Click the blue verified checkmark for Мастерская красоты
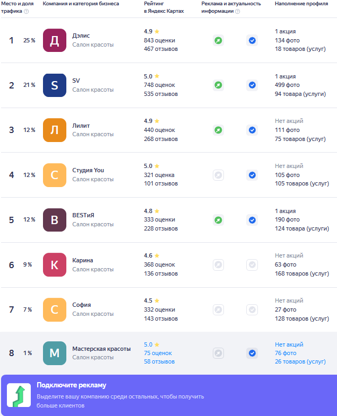The height and width of the screenshot is (416, 337). point(252,353)
